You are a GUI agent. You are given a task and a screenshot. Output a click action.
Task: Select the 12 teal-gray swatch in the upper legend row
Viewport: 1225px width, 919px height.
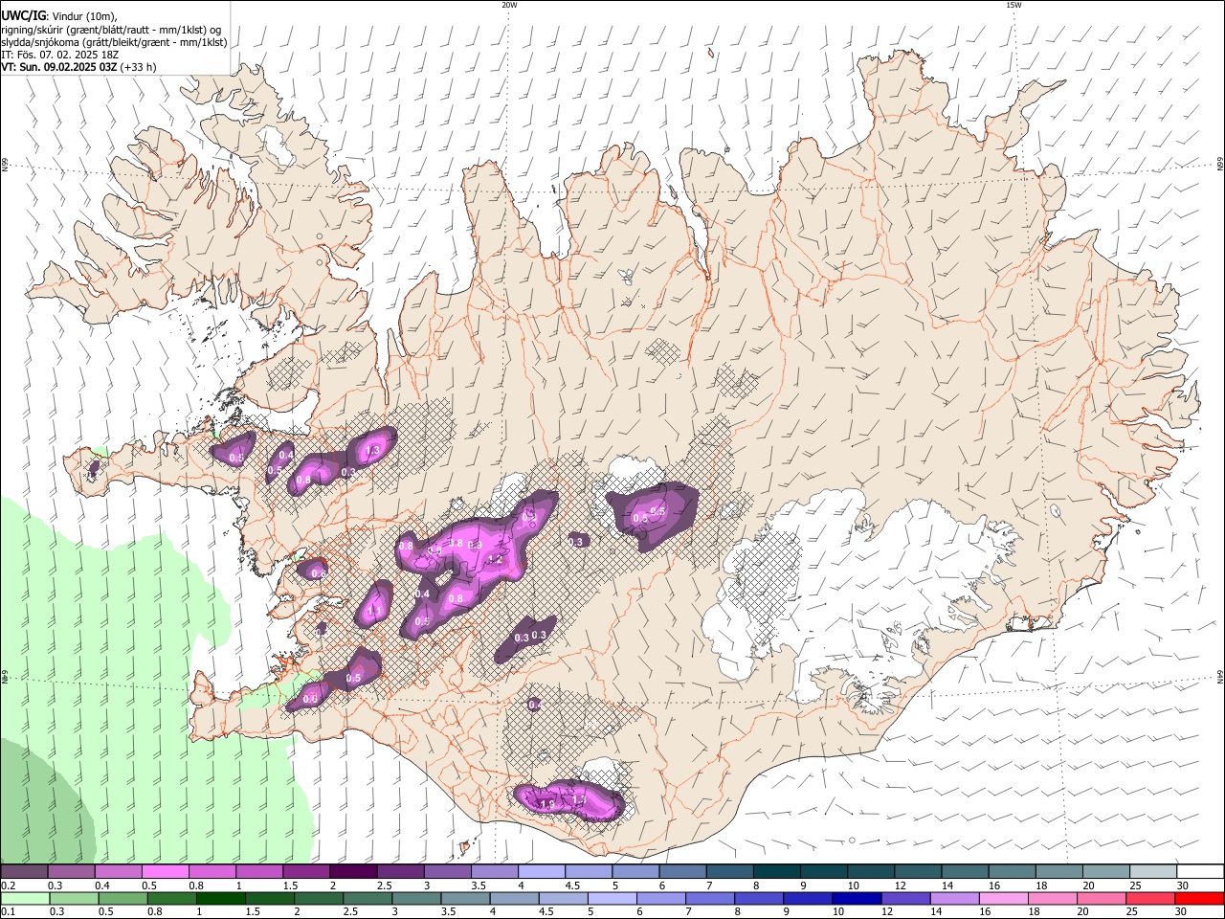coord(919,872)
